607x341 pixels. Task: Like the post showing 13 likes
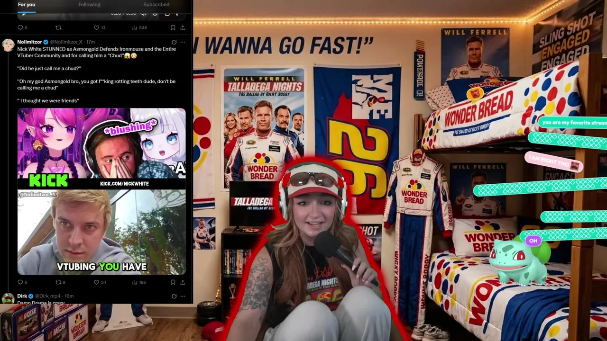99,28
